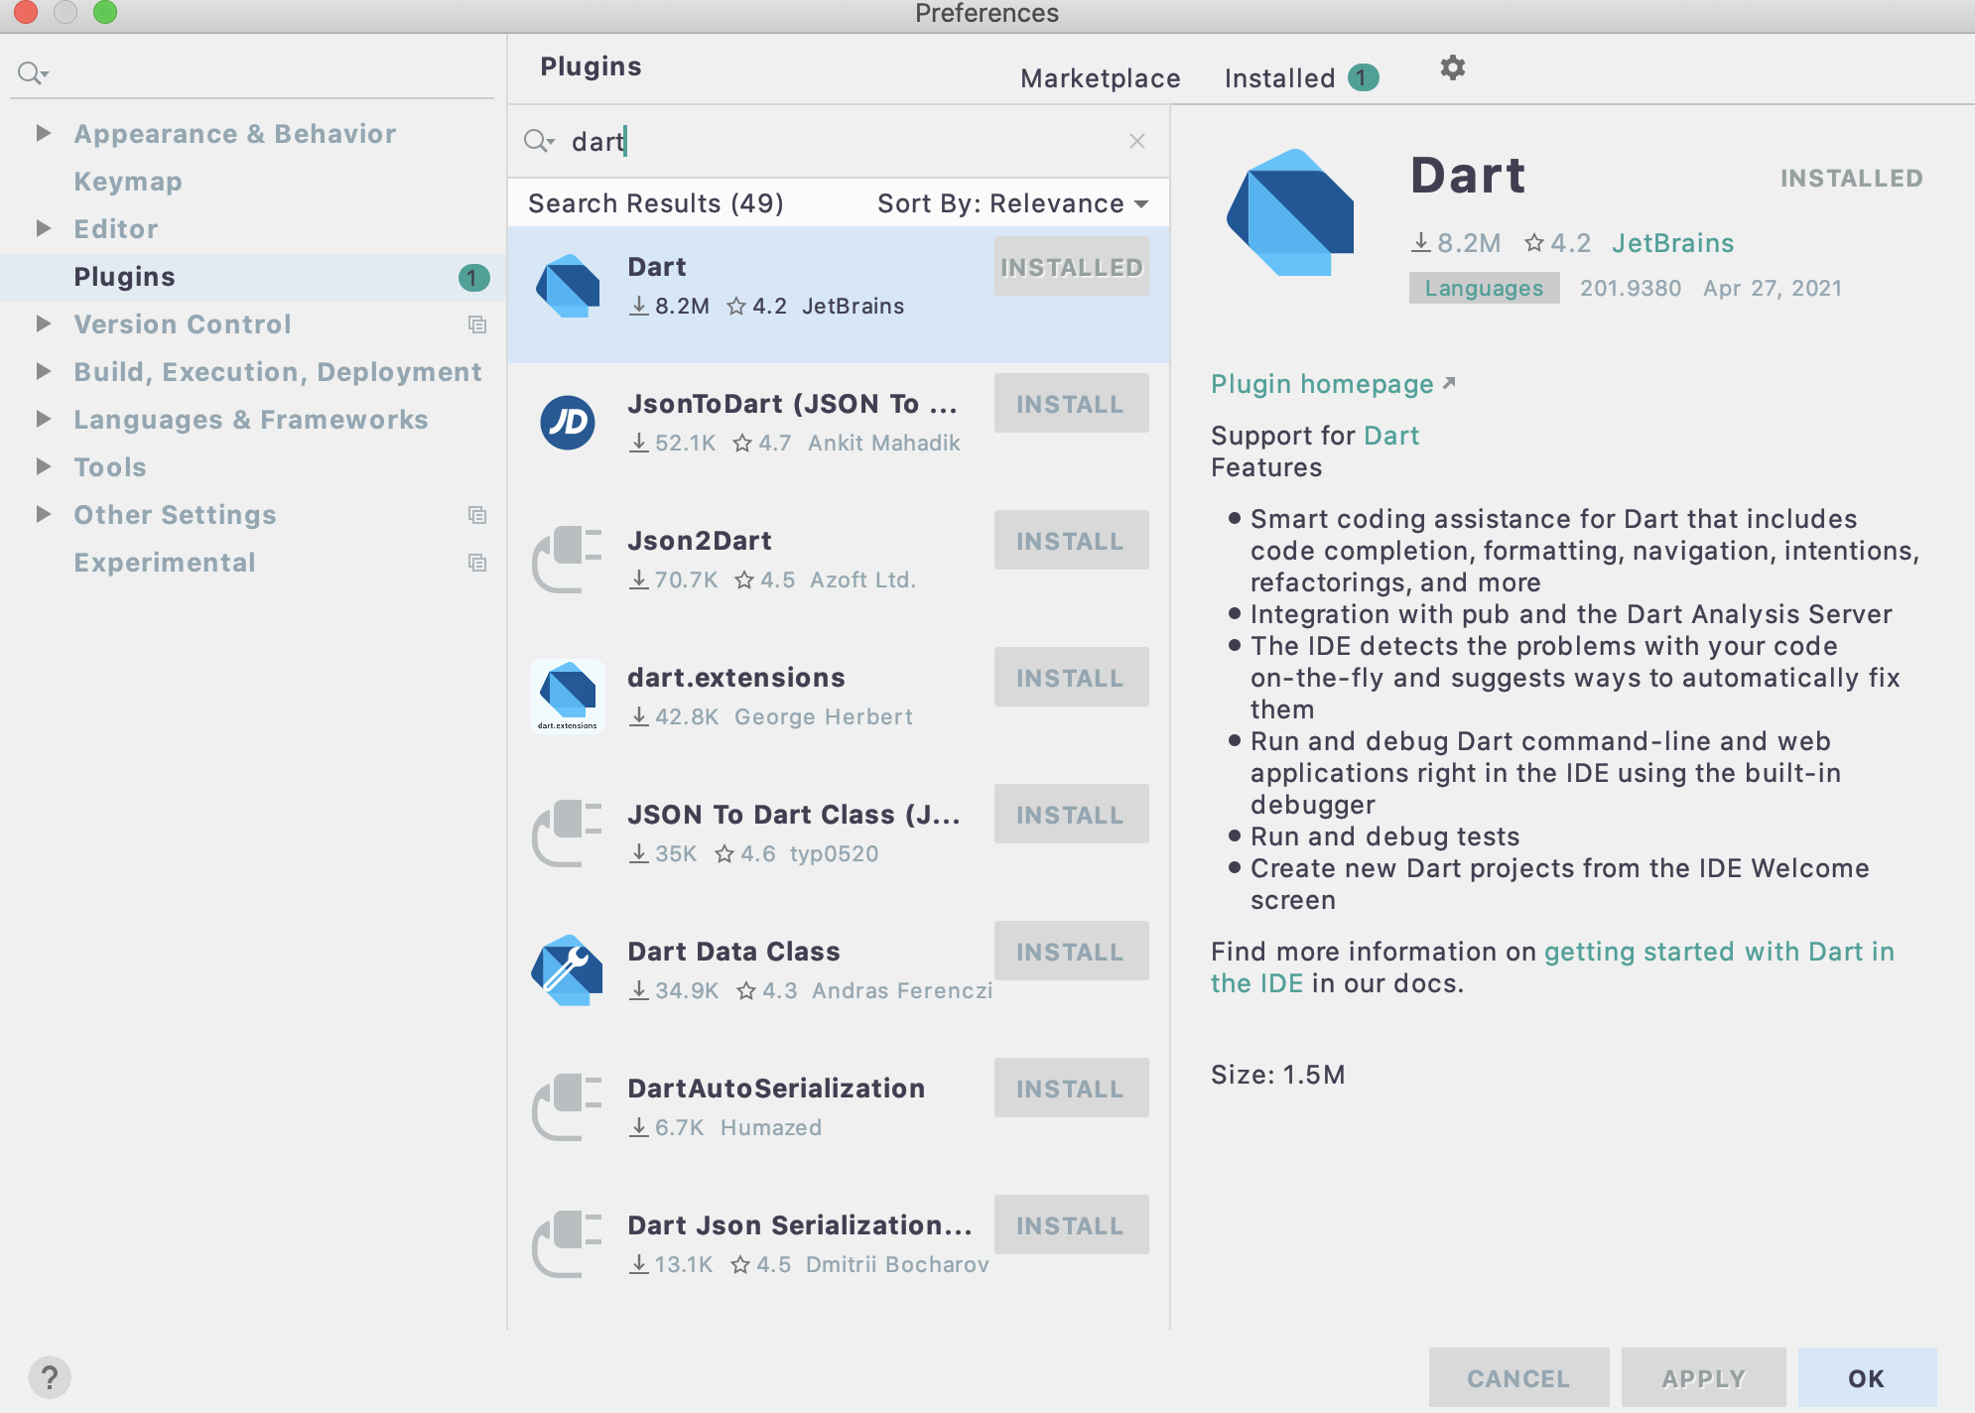
Task: Expand the Build, Execution, Deployment section
Action: point(43,371)
